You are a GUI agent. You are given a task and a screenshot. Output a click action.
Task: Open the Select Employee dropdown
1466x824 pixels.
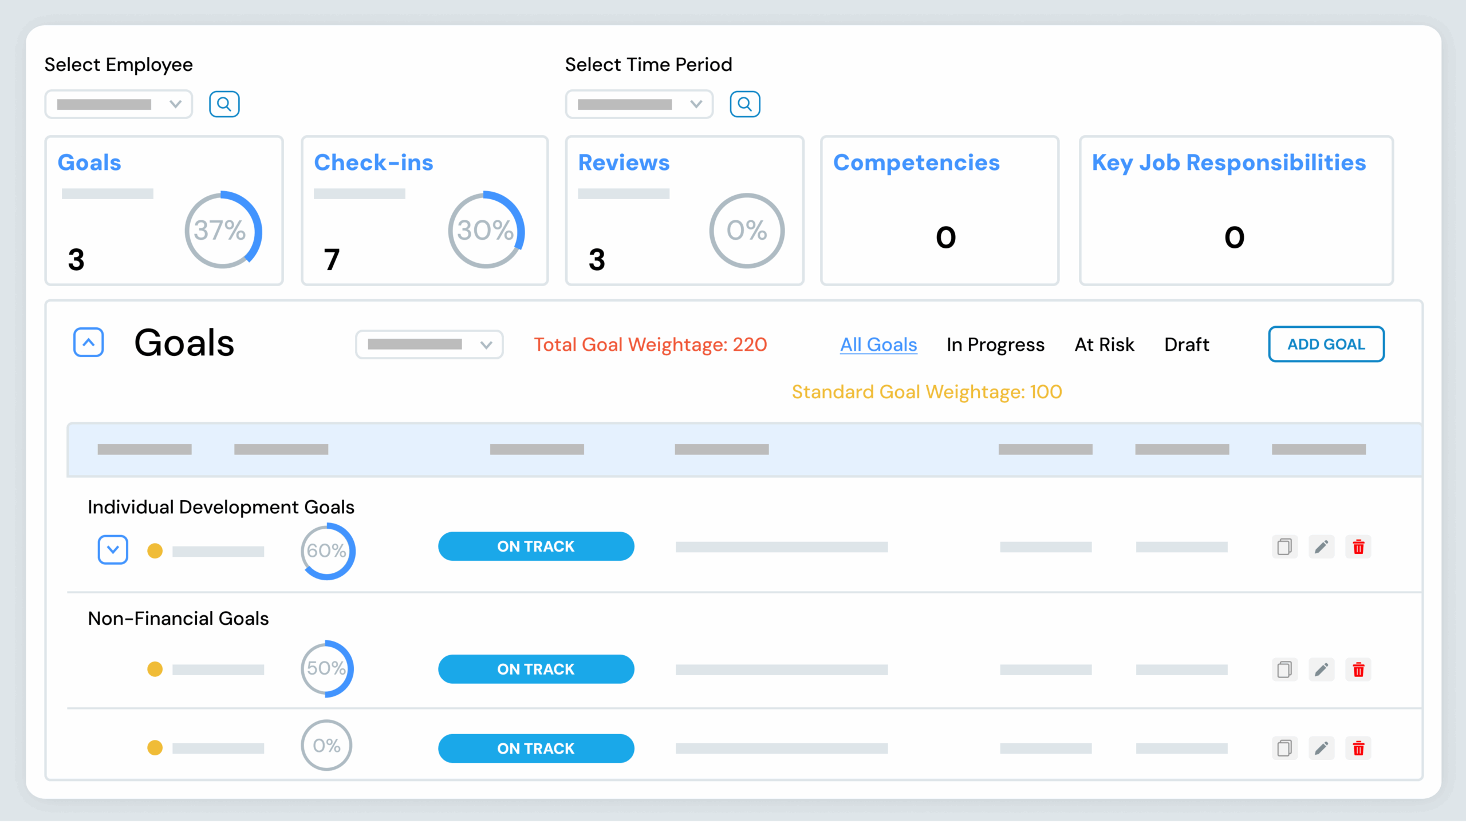119,104
